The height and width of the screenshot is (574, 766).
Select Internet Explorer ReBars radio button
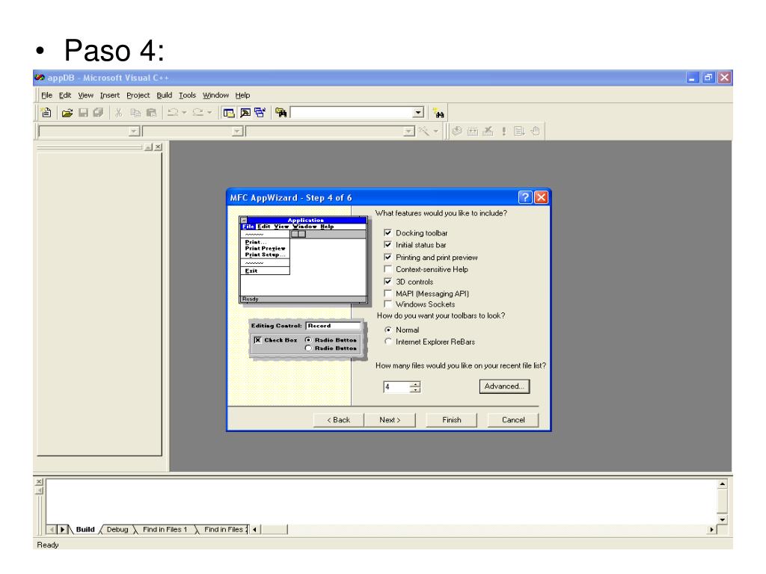(x=388, y=342)
